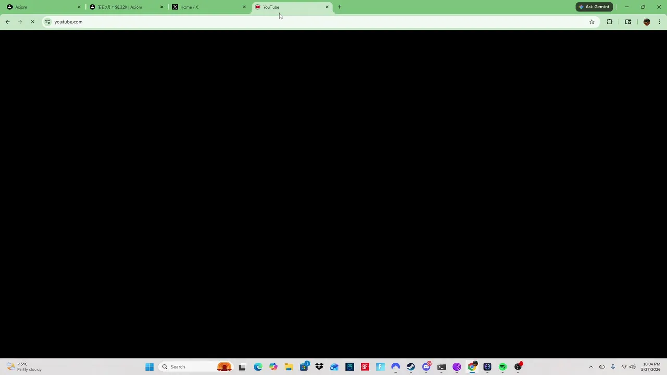The image size is (667, 375).
Task: Open File Explorer from the taskbar
Action: pyautogui.click(x=288, y=367)
